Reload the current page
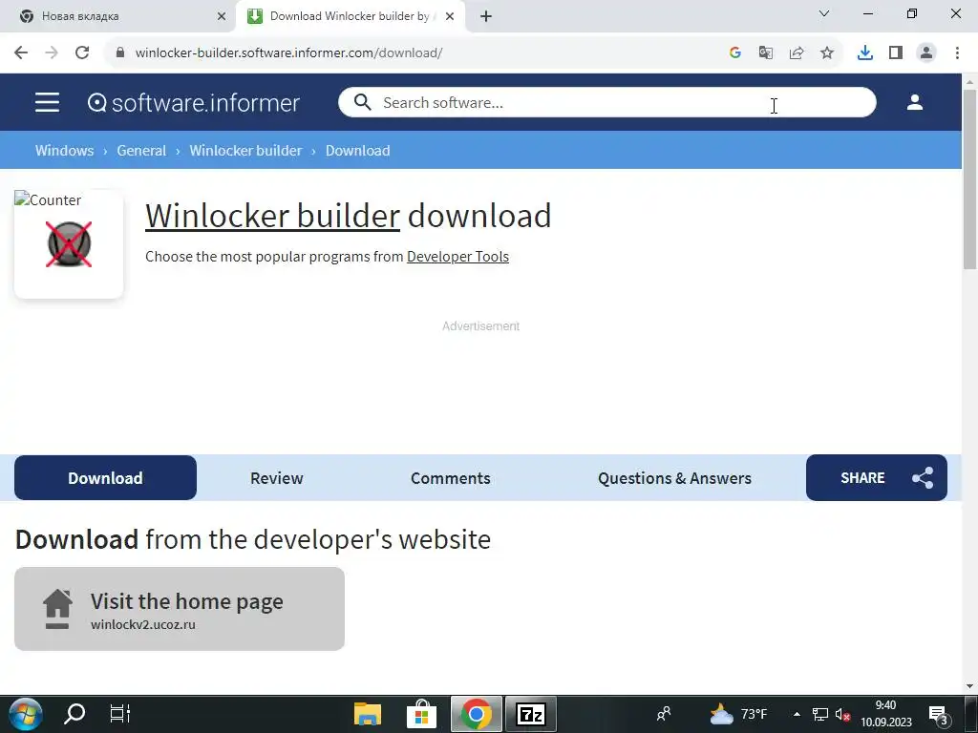 point(82,52)
